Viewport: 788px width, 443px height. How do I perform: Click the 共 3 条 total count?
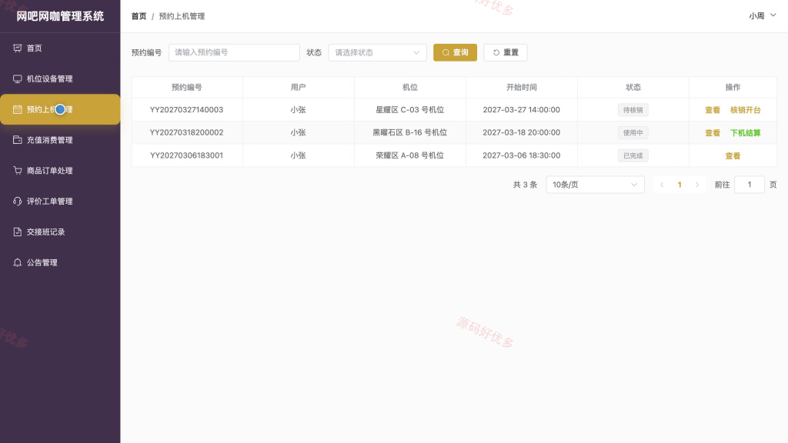(525, 185)
